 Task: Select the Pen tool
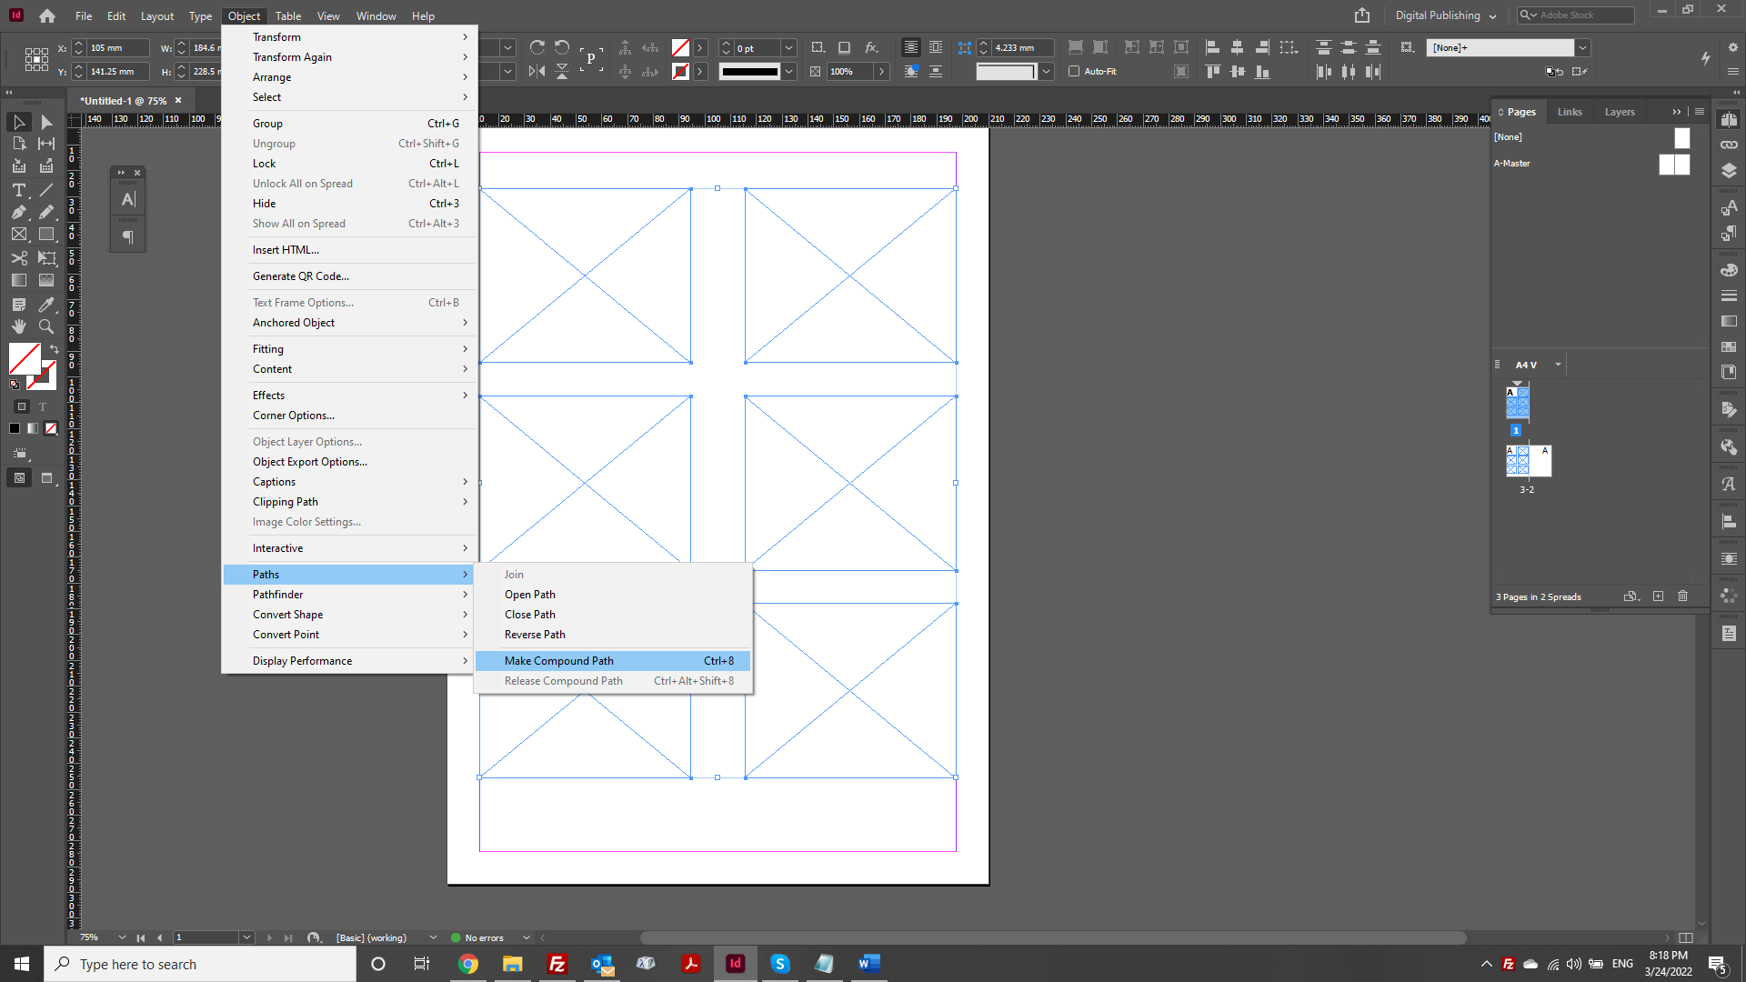(x=18, y=212)
